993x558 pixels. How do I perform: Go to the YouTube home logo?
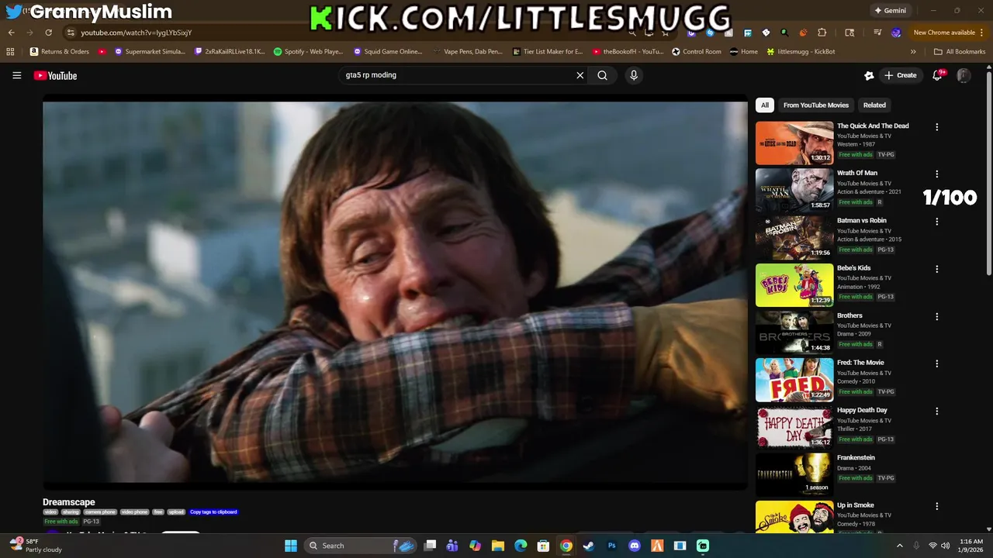[55, 75]
